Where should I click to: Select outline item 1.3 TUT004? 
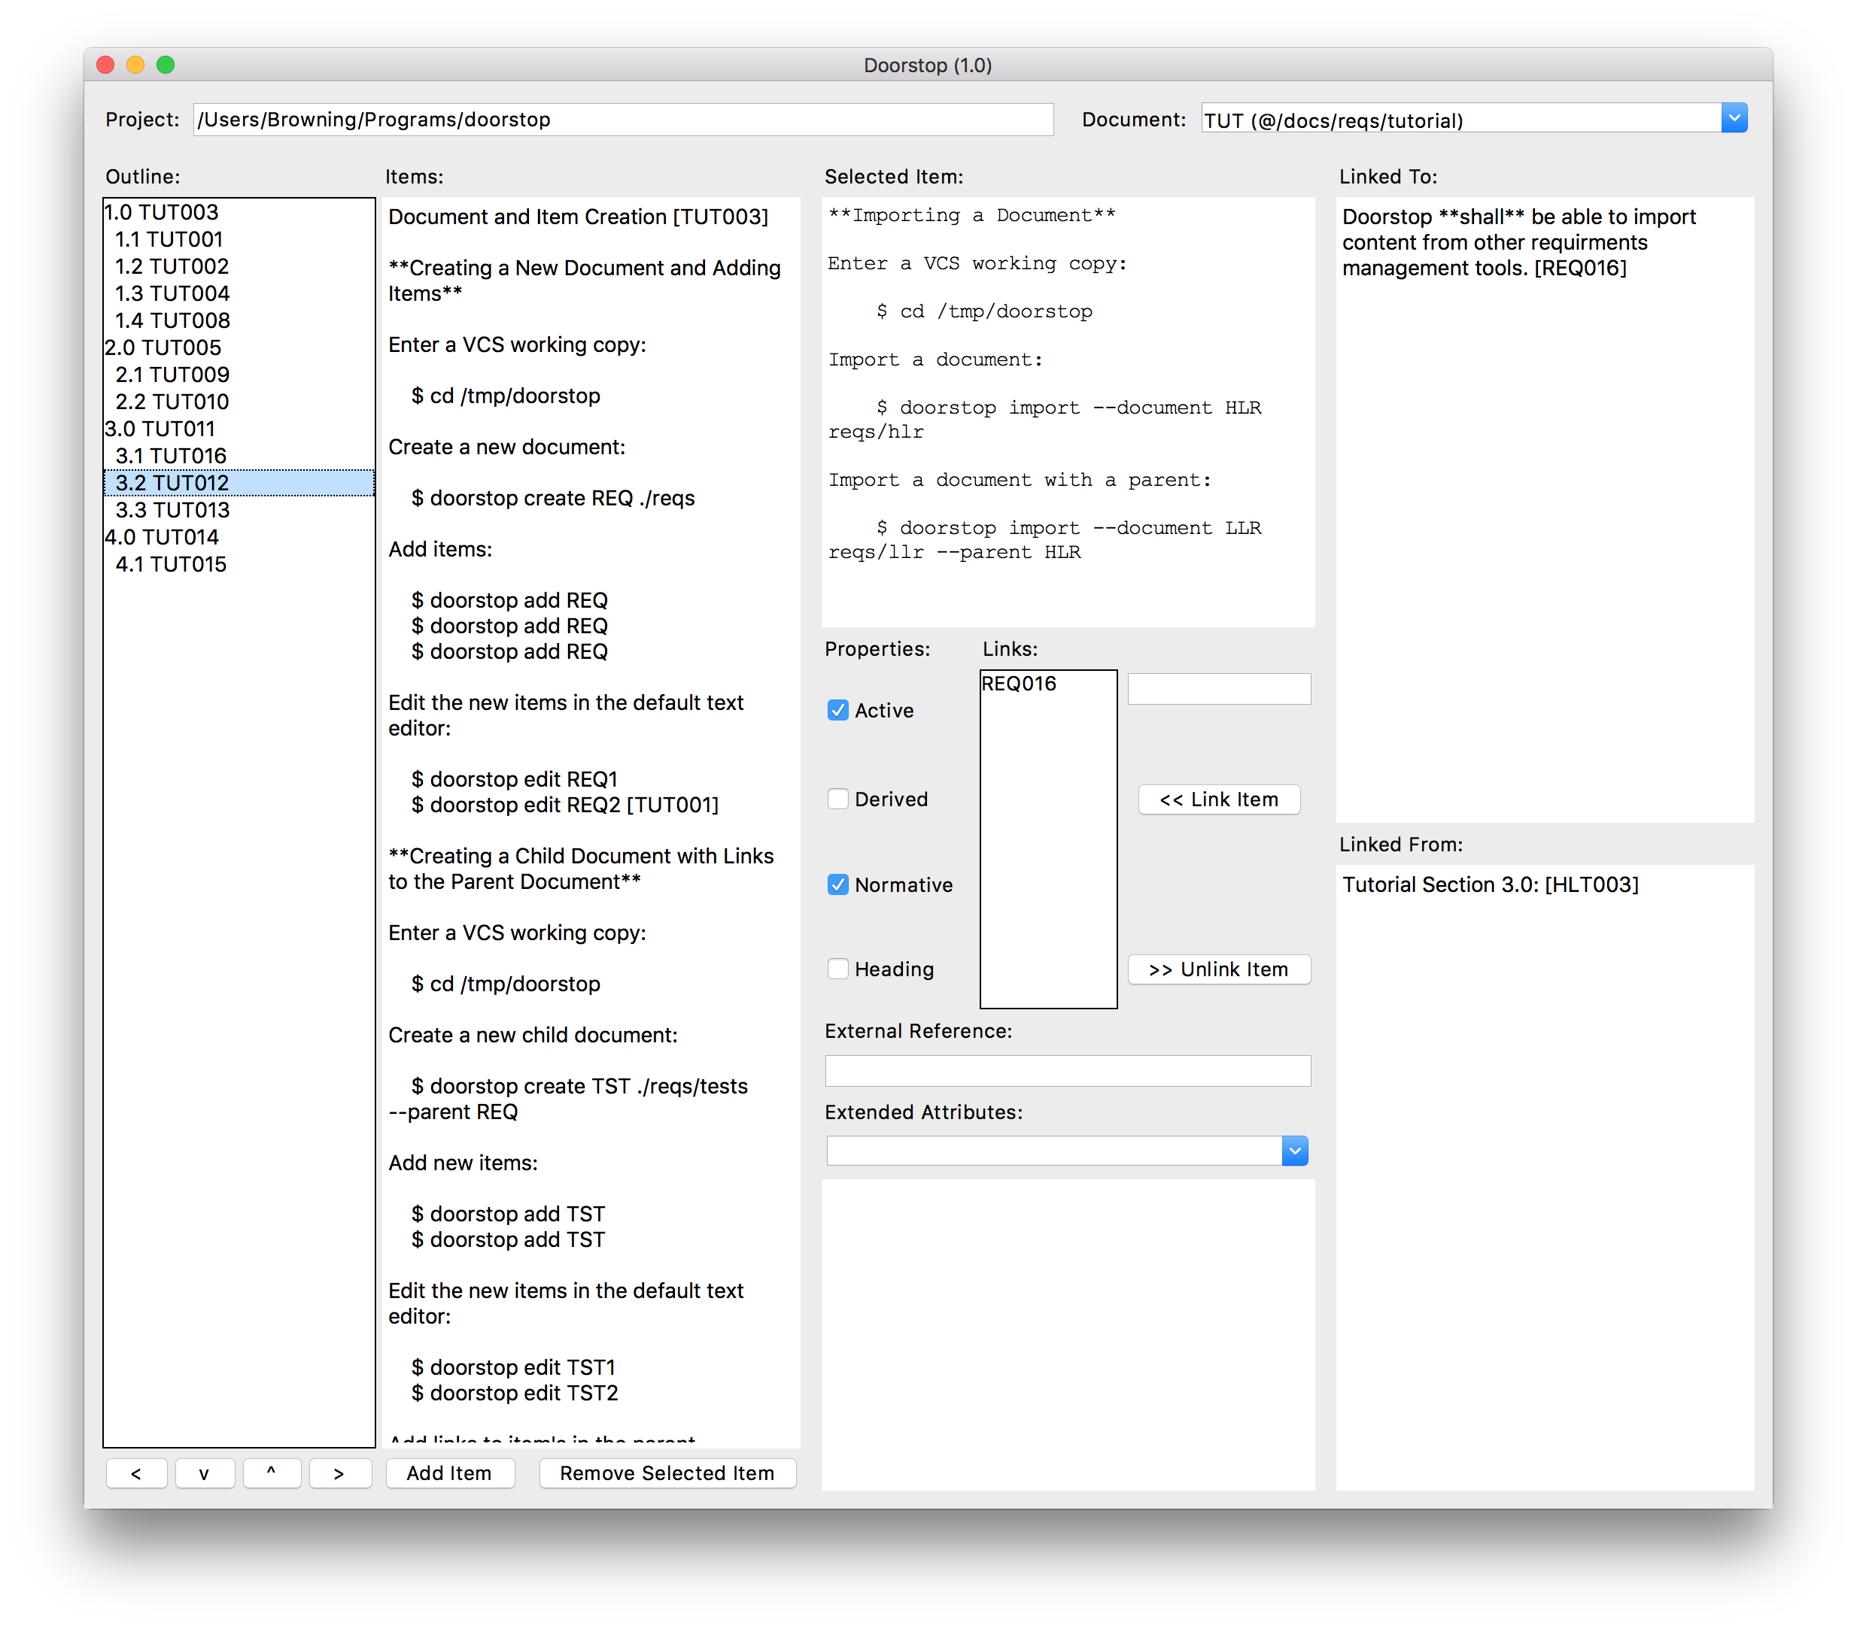click(x=239, y=293)
